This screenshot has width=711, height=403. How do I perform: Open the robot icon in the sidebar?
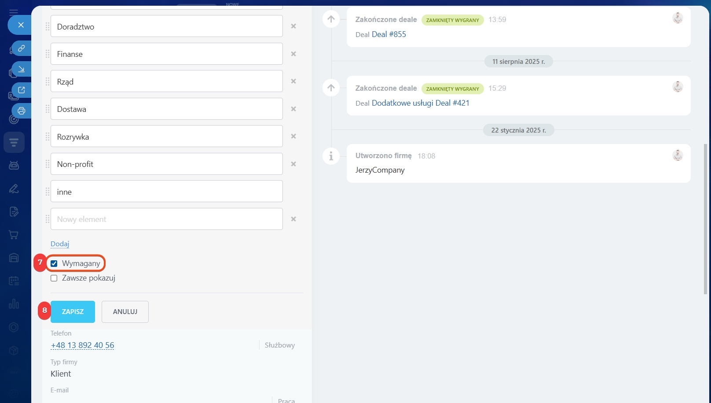click(14, 165)
